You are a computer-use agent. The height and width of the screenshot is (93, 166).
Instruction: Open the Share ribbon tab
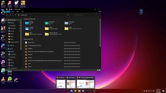click(18, 12)
